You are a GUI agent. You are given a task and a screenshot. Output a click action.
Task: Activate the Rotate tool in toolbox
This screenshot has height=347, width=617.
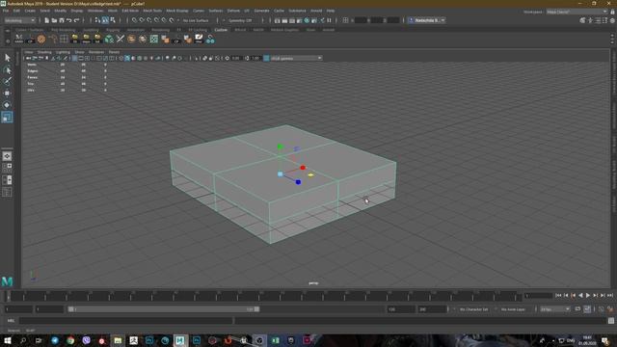(x=7, y=105)
